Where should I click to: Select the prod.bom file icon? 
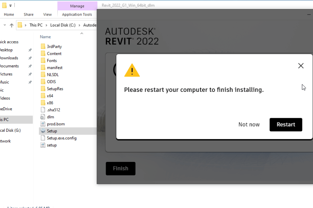pyautogui.click(x=43, y=124)
